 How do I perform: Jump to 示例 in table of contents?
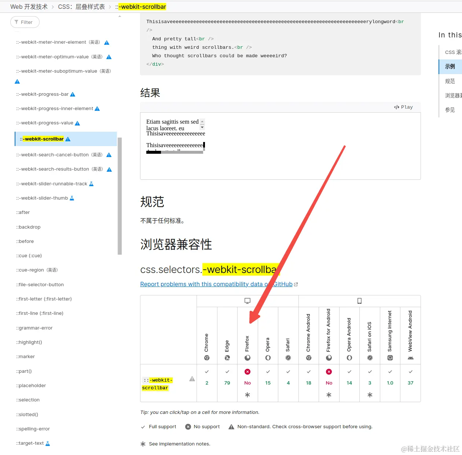click(x=450, y=66)
